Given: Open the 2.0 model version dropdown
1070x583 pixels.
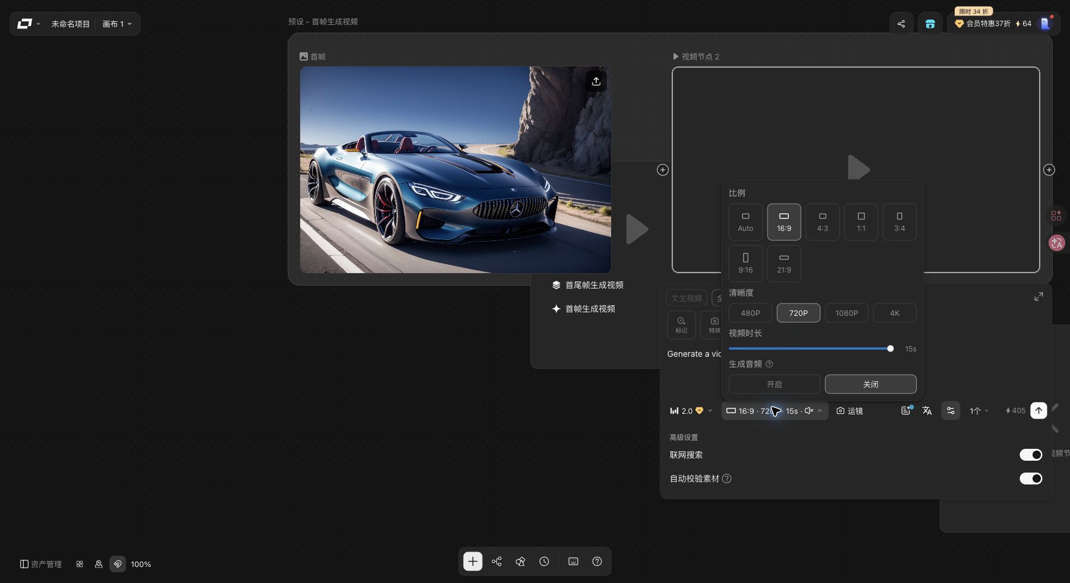Looking at the screenshot, I should point(691,411).
